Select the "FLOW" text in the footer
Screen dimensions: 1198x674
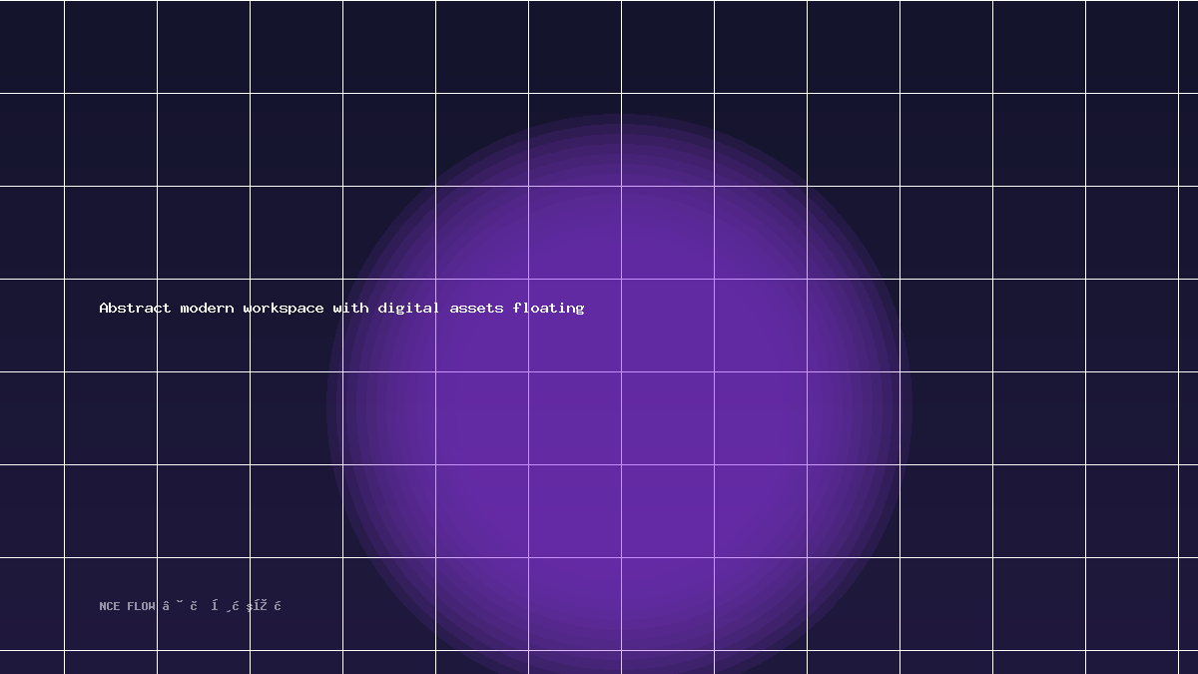pyautogui.click(x=141, y=606)
